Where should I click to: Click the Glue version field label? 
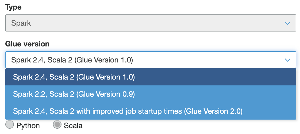tap(27, 44)
